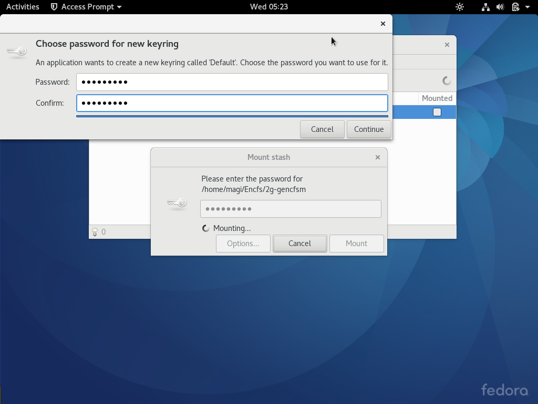Image resolution: width=538 pixels, height=404 pixels.
Task: Cancel the Mount stash operation
Action: (x=300, y=244)
